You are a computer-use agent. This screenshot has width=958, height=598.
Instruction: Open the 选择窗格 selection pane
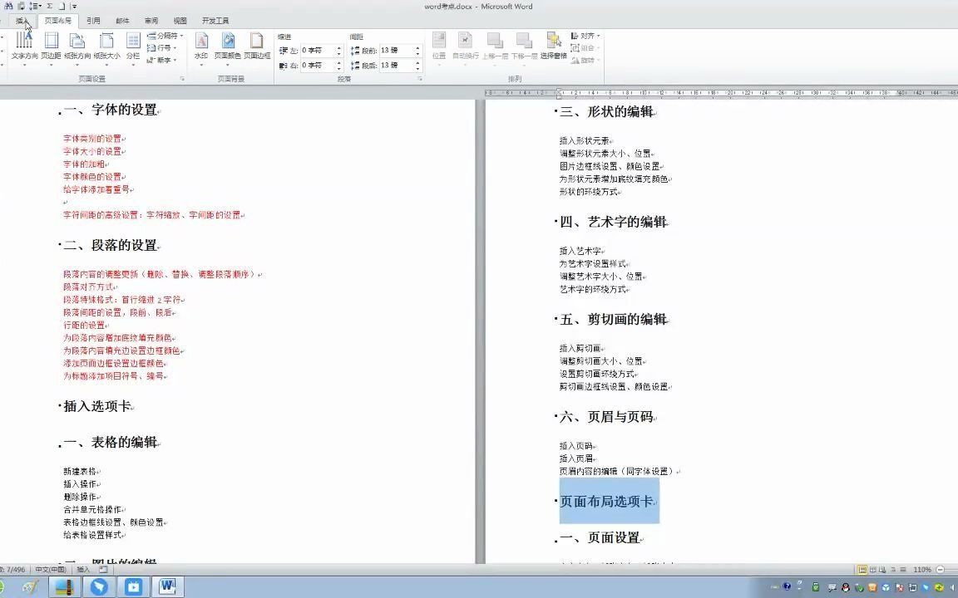[x=554, y=47]
